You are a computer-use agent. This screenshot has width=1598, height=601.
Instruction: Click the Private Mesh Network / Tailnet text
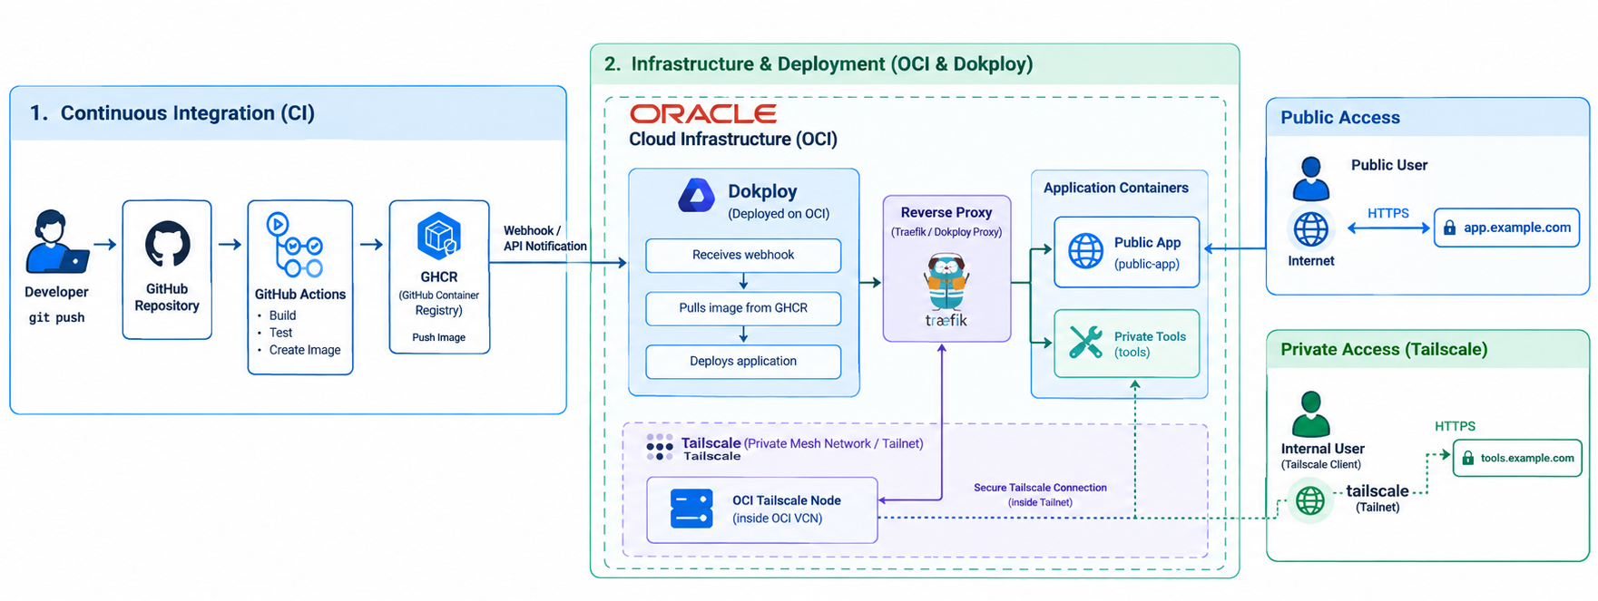click(x=833, y=444)
